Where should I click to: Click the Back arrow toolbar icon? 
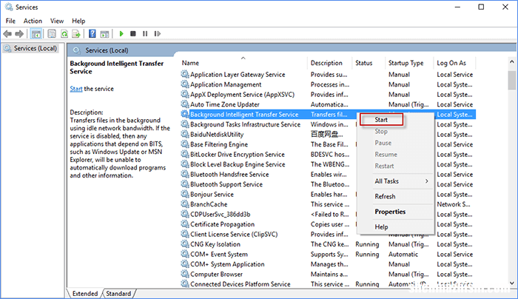click(7, 34)
